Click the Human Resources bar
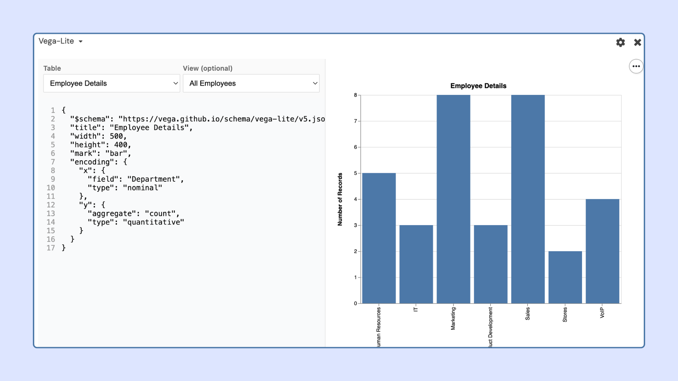 click(379, 238)
